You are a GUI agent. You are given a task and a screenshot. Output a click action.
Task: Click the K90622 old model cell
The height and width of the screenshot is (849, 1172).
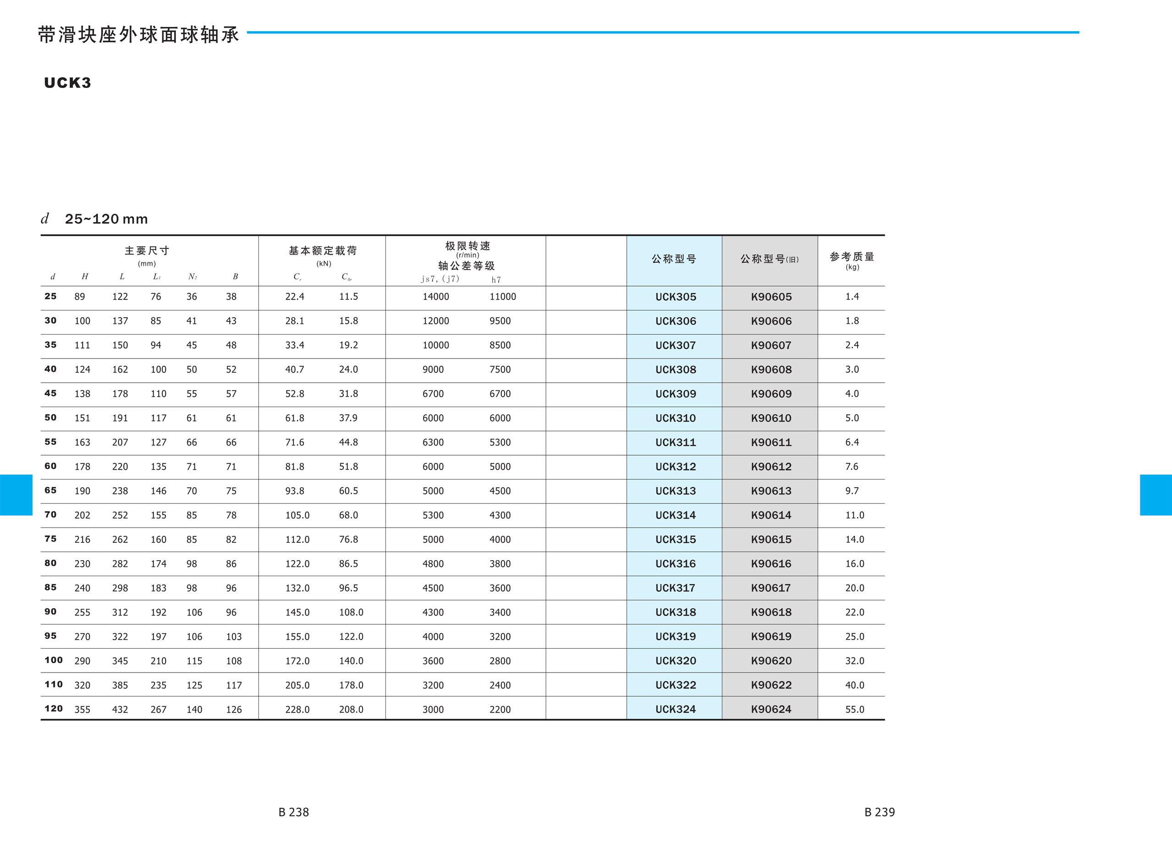[770, 685]
